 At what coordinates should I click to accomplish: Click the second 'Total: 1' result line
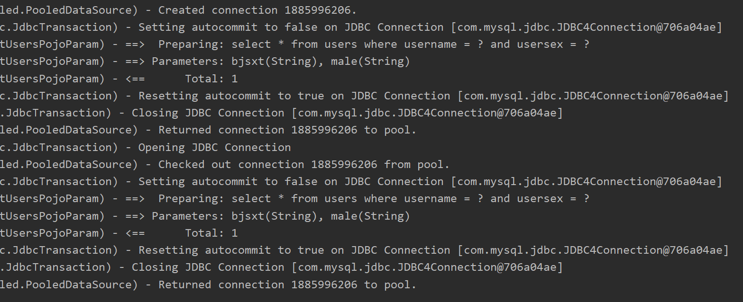pyautogui.click(x=119, y=233)
